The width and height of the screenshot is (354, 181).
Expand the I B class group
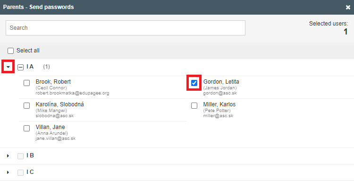point(8,155)
